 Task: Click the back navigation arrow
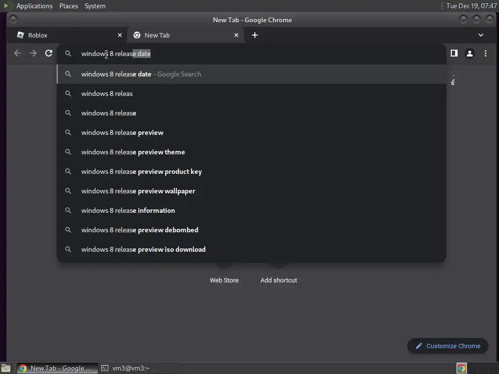pyautogui.click(x=18, y=54)
